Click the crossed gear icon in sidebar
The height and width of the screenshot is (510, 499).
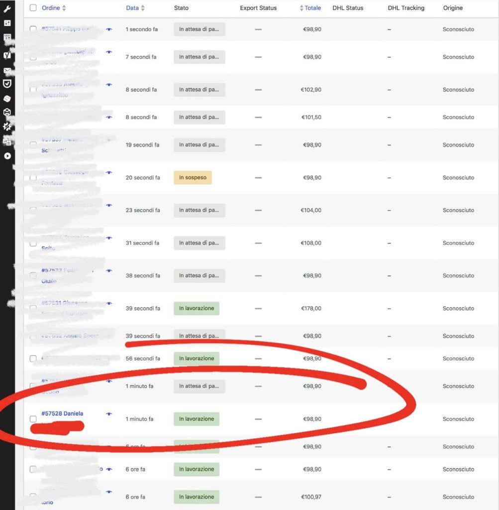point(7,127)
